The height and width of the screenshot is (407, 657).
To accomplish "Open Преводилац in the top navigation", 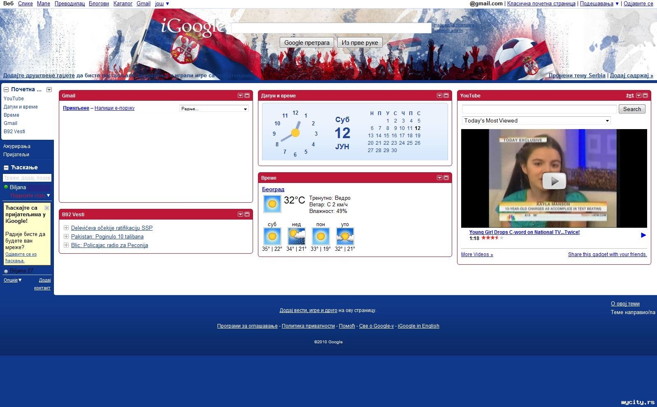I will 70,3.
